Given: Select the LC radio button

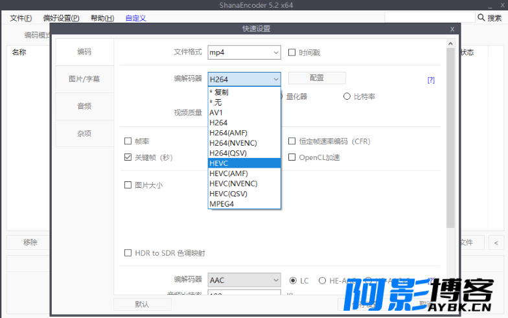Looking at the screenshot, I should pos(293,280).
